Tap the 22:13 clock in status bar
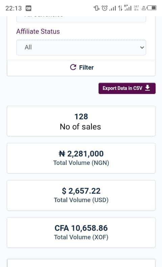The image size is (162, 267). point(13,8)
